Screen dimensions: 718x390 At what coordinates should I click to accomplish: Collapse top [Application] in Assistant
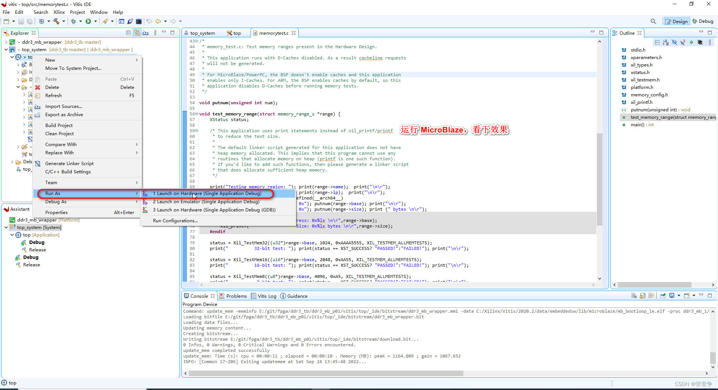click(x=12, y=235)
